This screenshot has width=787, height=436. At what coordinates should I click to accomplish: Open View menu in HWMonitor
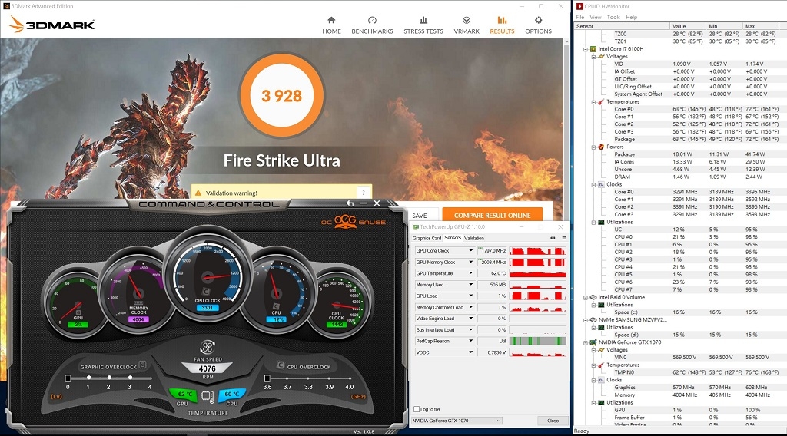pos(596,17)
